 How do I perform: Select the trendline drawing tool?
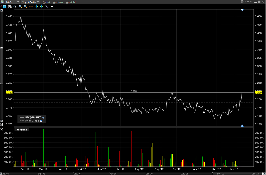14,6
